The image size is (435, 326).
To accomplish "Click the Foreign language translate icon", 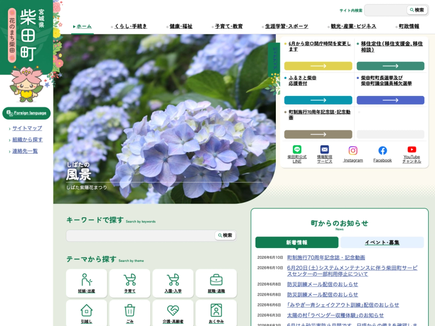I will pyautogui.click(x=10, y=113).
